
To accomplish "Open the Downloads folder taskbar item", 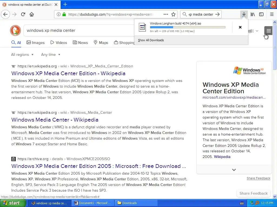I will 136,203.
